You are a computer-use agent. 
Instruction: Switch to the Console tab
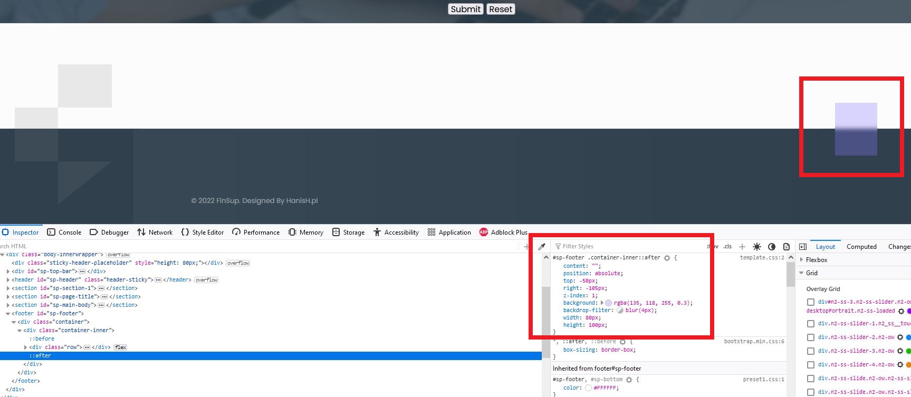pyautogui.click(x=64, y=233)
